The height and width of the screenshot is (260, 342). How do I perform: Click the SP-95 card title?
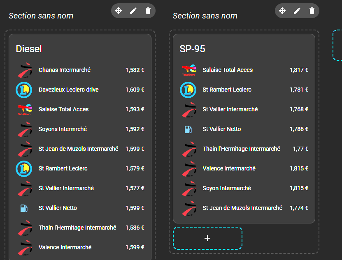[192, 49]
